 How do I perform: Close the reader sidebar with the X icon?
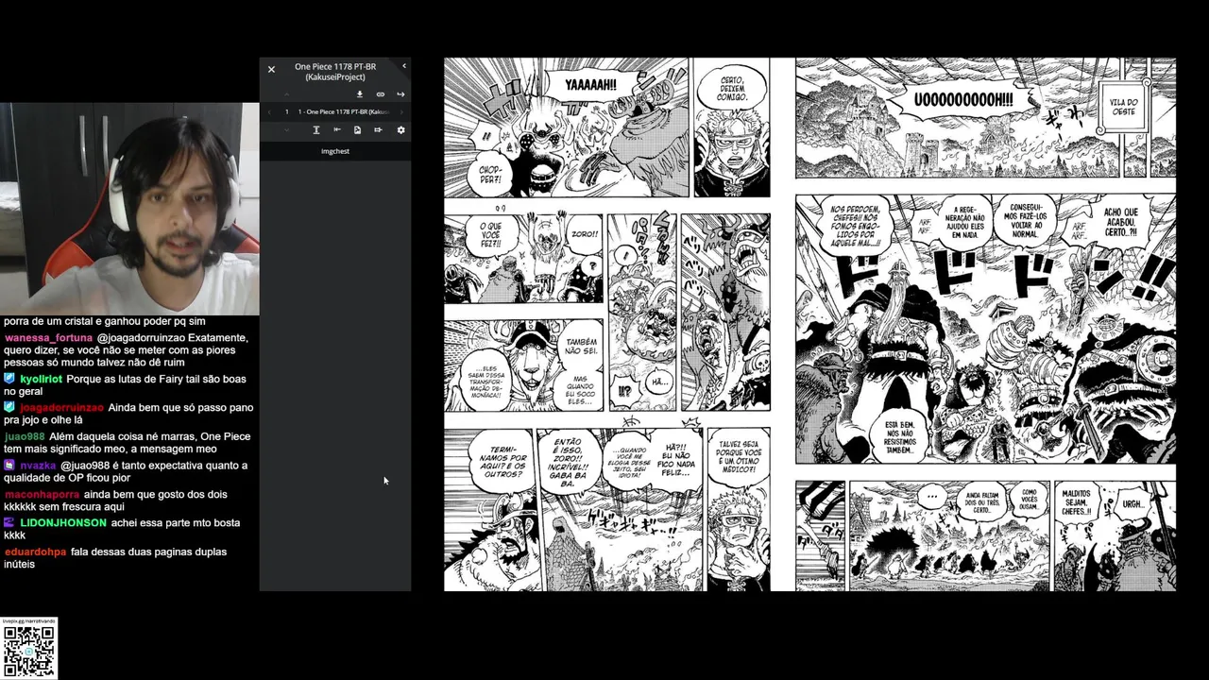click(271, 69)
